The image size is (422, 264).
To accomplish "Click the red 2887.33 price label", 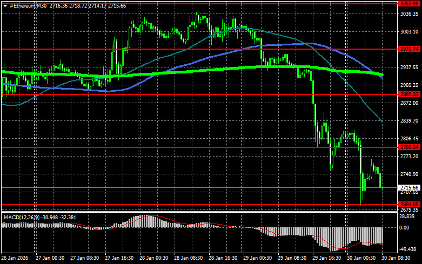I will pos(409,94).
